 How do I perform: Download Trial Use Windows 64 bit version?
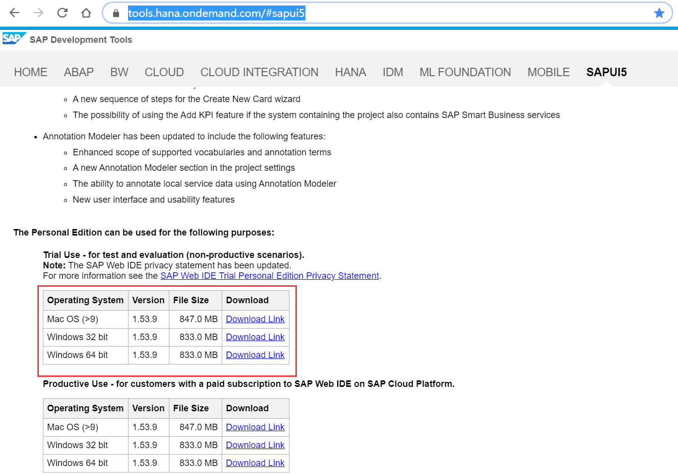(x=255, y=355)
